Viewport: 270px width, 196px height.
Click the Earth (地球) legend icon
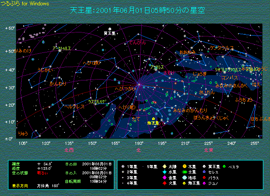pyautogui.click(x=185, y=177)
